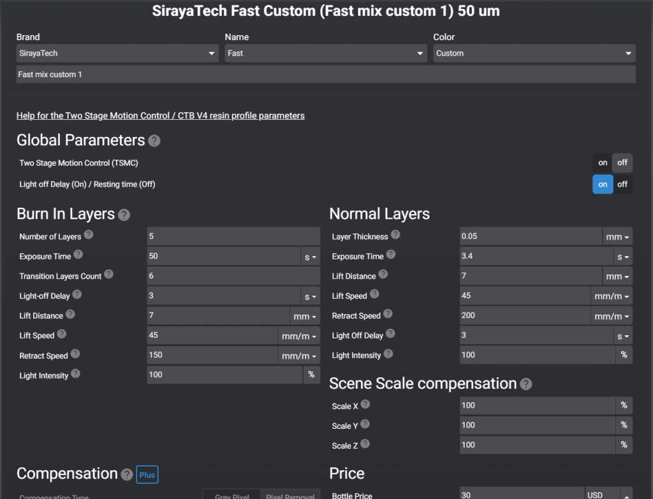Show help for normal layers Retract Speed
The width and height of the screenshot is (653, 499).
point(388,314)
